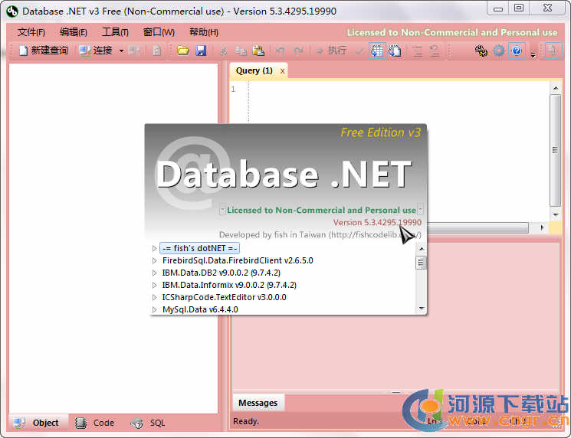
Task: Open the 工具(T) menu
Action: (115, 32)
